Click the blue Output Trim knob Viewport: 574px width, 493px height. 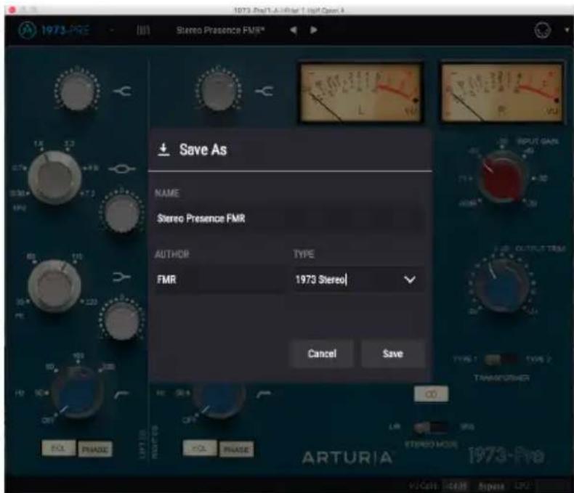(503, 285)
